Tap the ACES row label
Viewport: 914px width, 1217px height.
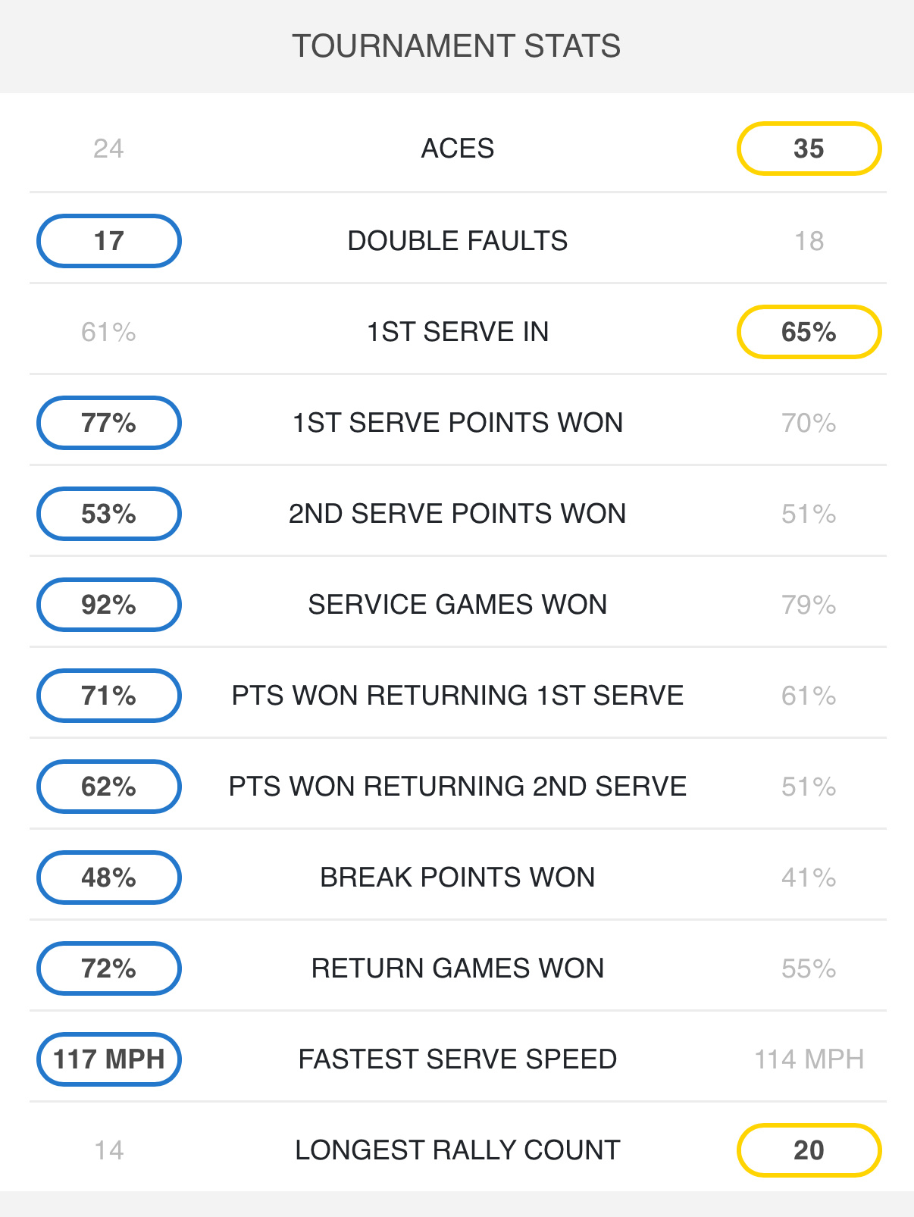(458, 149)
